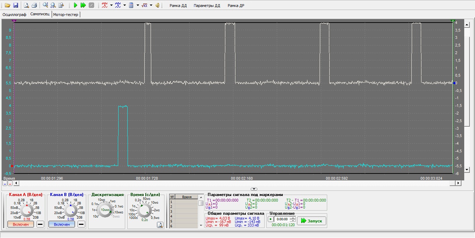This screenshot has width=475, height=238.
Task: Switch to the Мотор-тестер tab
Action: coord(66,15)
